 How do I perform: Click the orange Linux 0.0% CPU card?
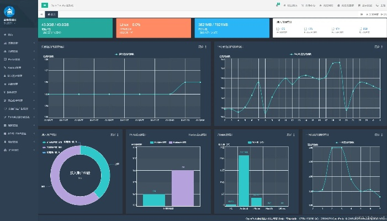tap(153, 28)
